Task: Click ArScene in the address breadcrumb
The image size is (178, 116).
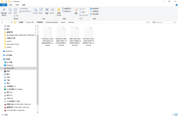Action: (x=71, y=22)
